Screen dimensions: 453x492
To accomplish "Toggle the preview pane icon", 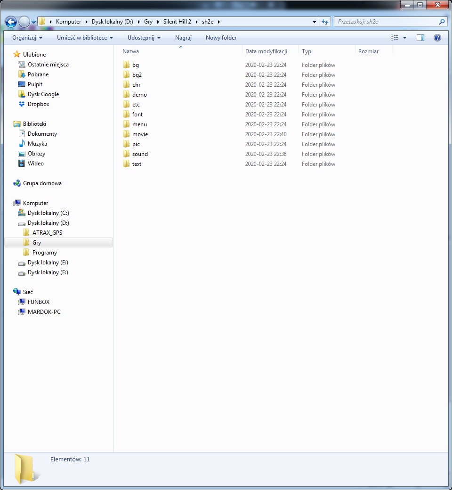I will pyautogui.click(x=421, y=38).
